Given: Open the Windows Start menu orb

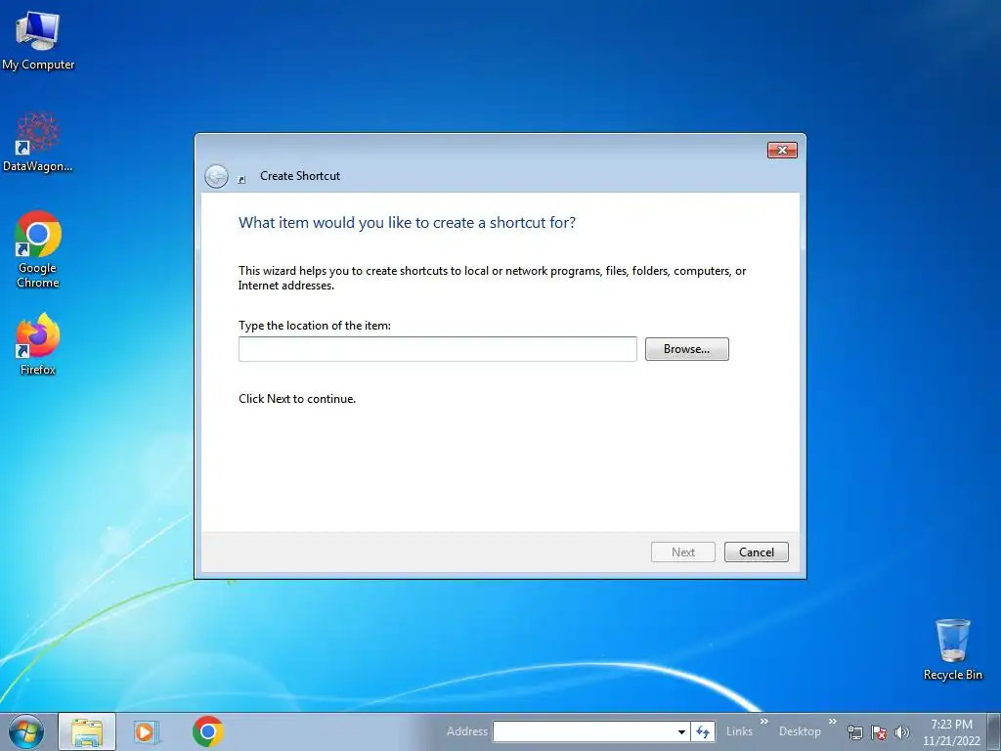Looking at the screenshot, I should pos(25,731).
